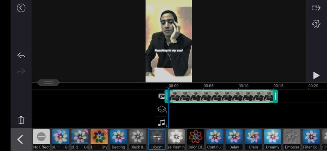Apply the Continuous effect

[x=215, y=139]
